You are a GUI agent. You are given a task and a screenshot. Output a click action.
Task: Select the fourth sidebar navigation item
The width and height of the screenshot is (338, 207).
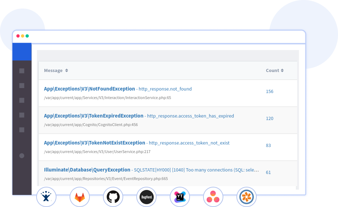click(x=22, y=115)
